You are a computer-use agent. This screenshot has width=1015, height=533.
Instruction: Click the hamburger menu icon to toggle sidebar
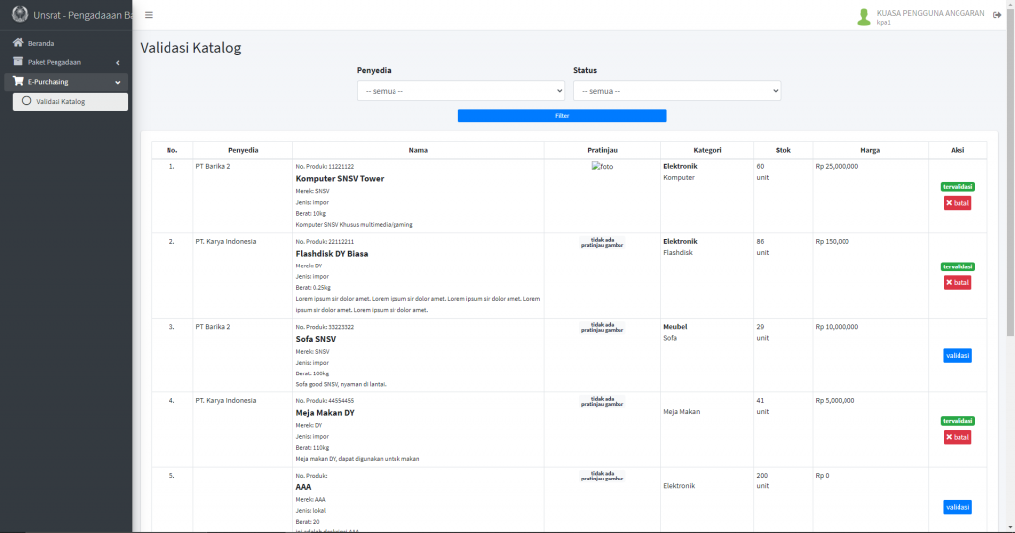[x=149, y=15]
